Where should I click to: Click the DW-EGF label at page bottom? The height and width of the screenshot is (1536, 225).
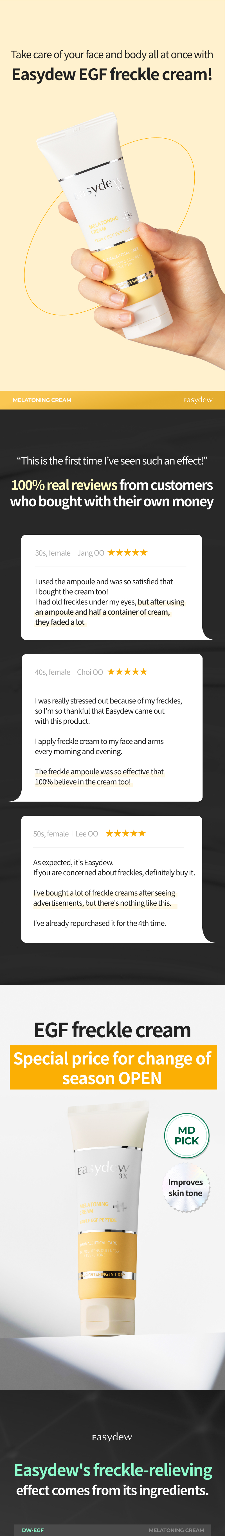33,1530
